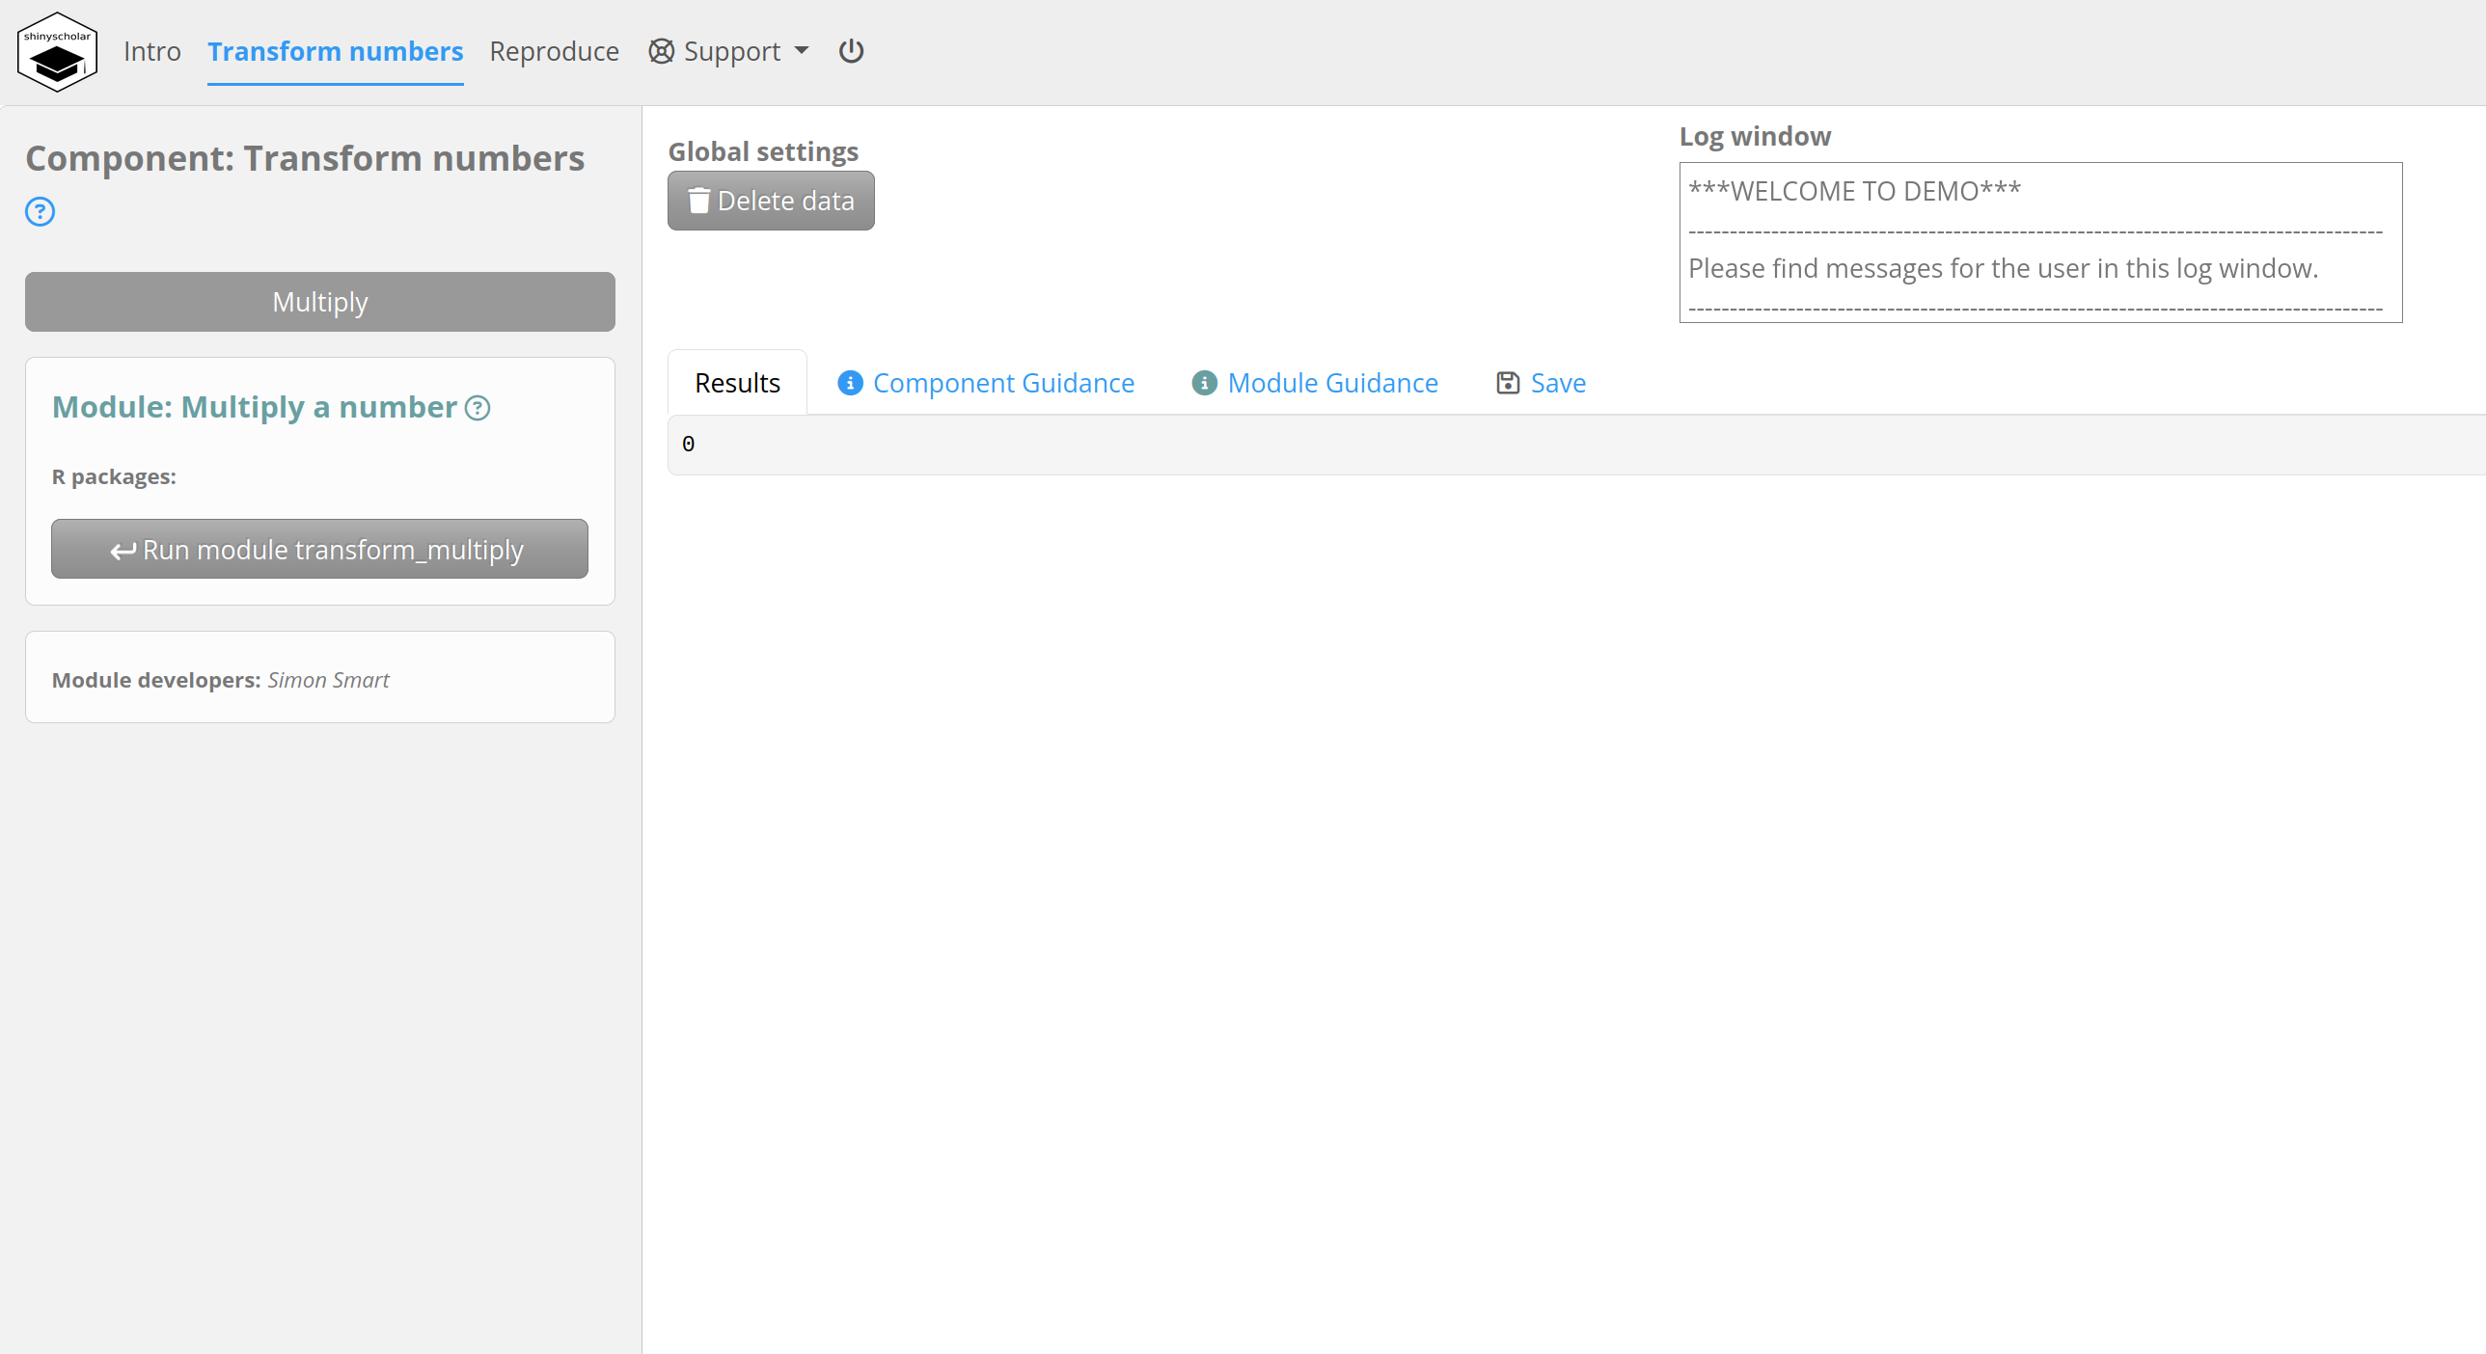The height and width of the screenshot is (1354, 2486).
Task: Click the info icon before Module Guidance
Action: pos(1203,382)
